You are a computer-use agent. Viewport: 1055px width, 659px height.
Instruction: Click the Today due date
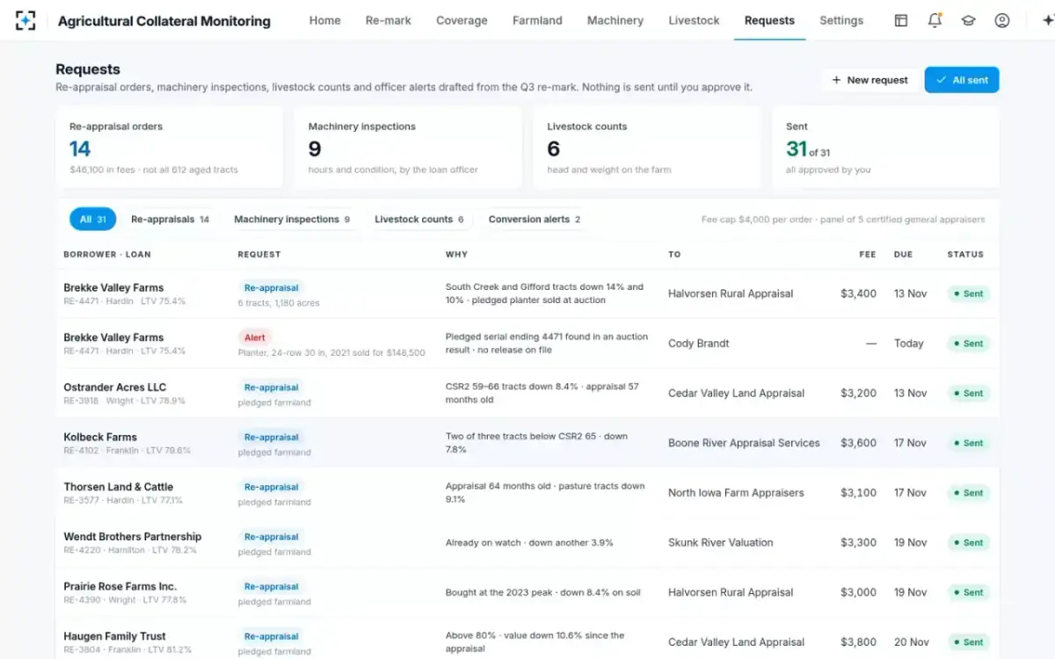(x=908, y=344)
